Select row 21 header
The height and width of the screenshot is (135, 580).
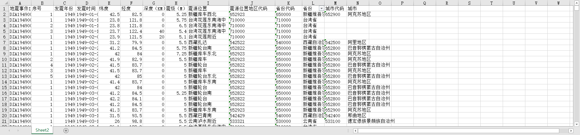4,121
